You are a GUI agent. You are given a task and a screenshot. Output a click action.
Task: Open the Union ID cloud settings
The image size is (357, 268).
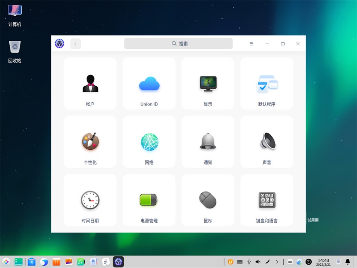[149, 84]
